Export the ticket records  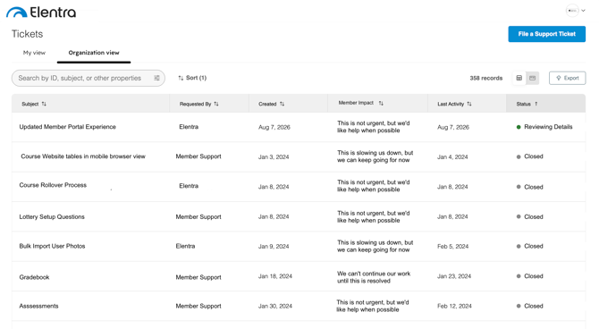(568, 78)
